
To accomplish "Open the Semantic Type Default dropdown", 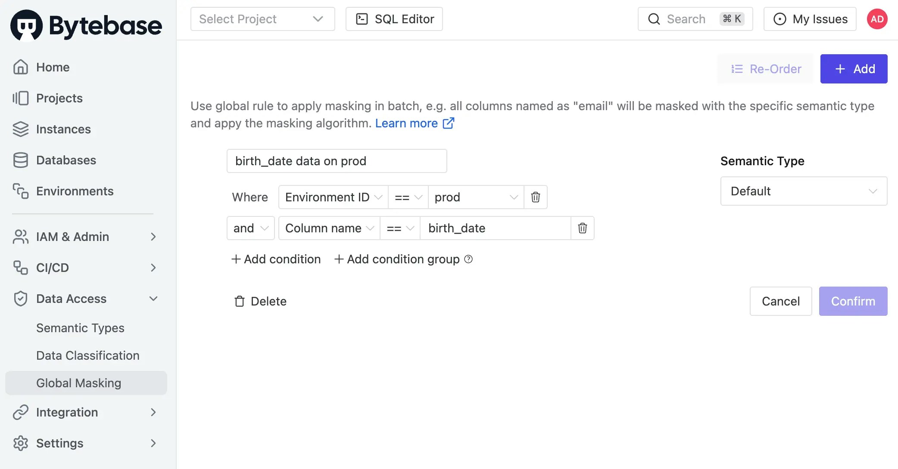I will tap(803, 191).
